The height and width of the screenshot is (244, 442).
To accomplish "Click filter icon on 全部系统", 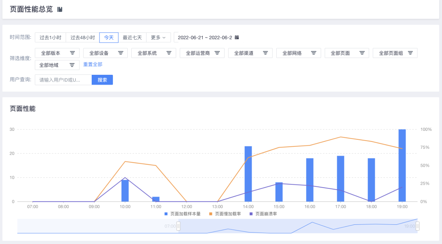I will tap(169, 53).
